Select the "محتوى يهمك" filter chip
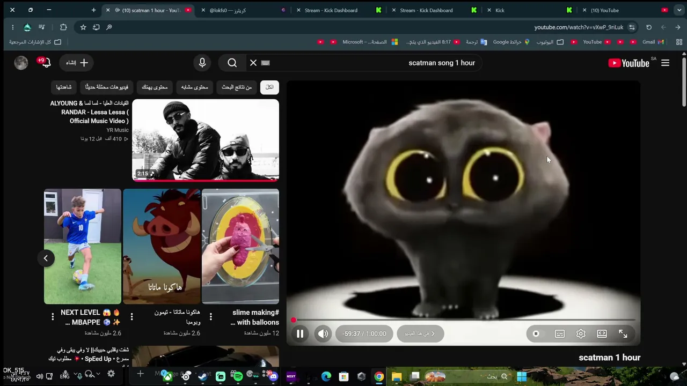This screenshot has width=687, height=386. (x=155, y=87)
